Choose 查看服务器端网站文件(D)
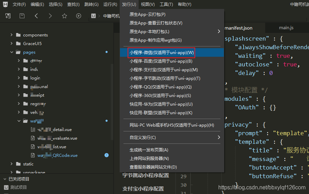309x194 pixels. click(172, 167)
